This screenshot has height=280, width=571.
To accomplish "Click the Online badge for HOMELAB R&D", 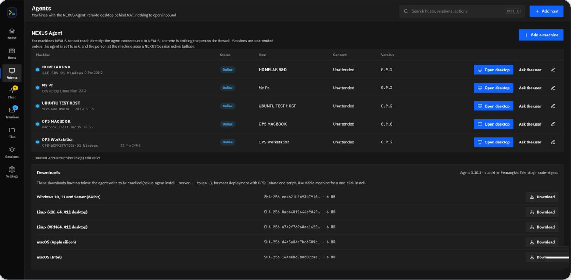I will [x=228, y=70].
